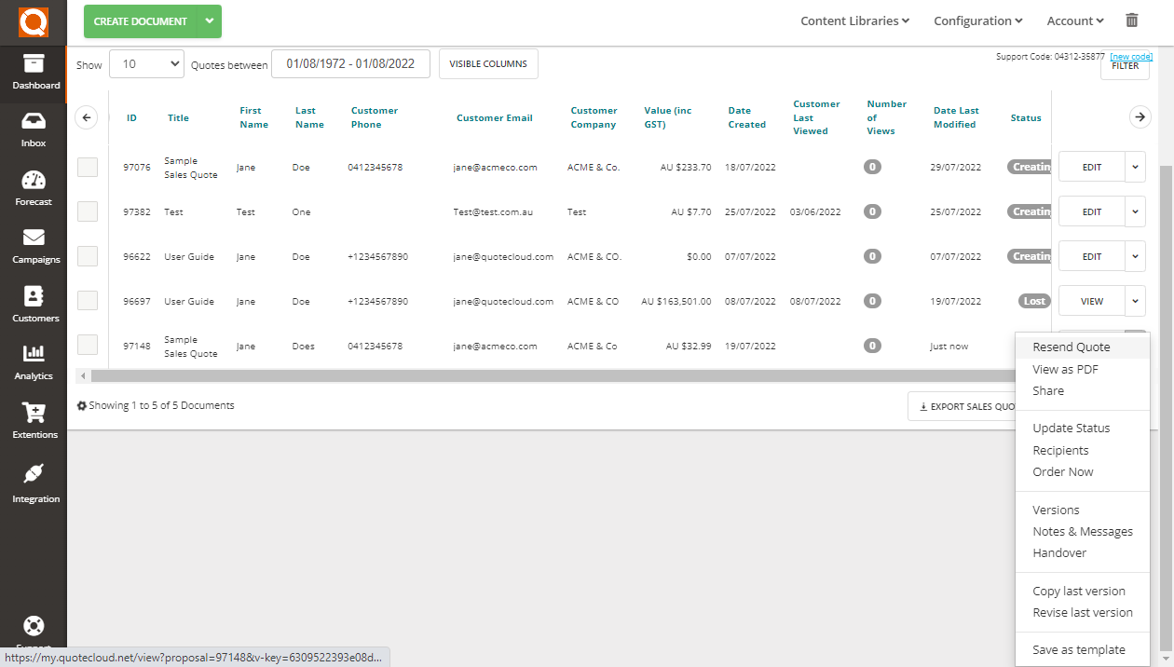Screen dimensions: 1174x667
Task: Click the quotes date range field
Action: point(349,63)
